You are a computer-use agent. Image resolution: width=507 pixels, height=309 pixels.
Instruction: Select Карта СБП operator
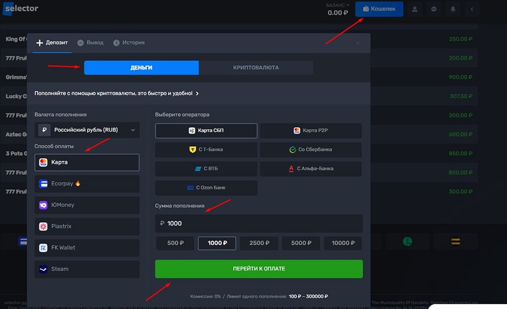pyautogui.click(x=207, y=130)
